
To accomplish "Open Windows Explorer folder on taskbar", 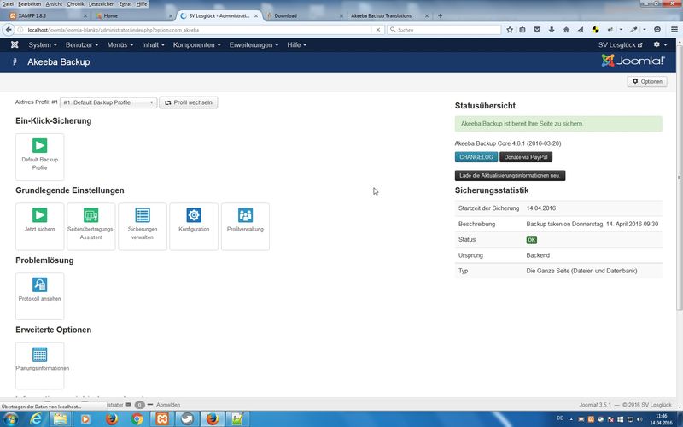I will pyautogui.click(x=61, y=419).
